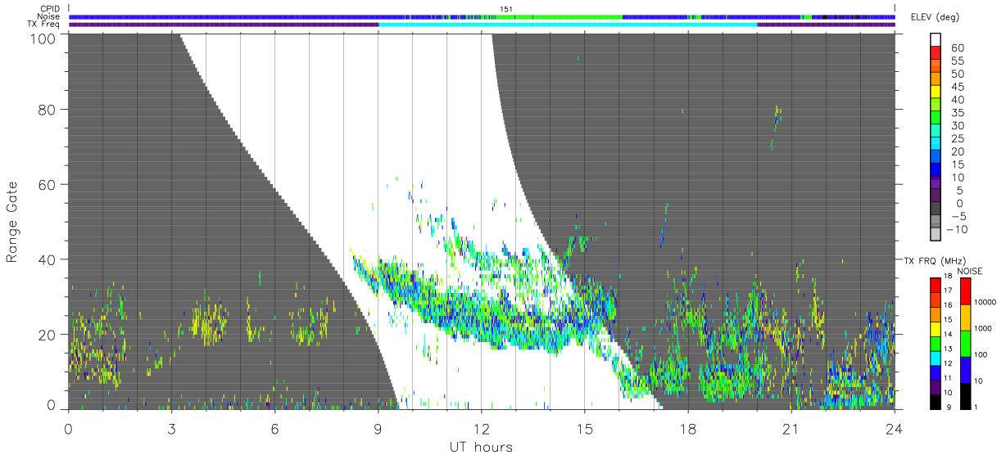
Task: Click the '15' tick on the UT hours axis
Action: (584, 428)
